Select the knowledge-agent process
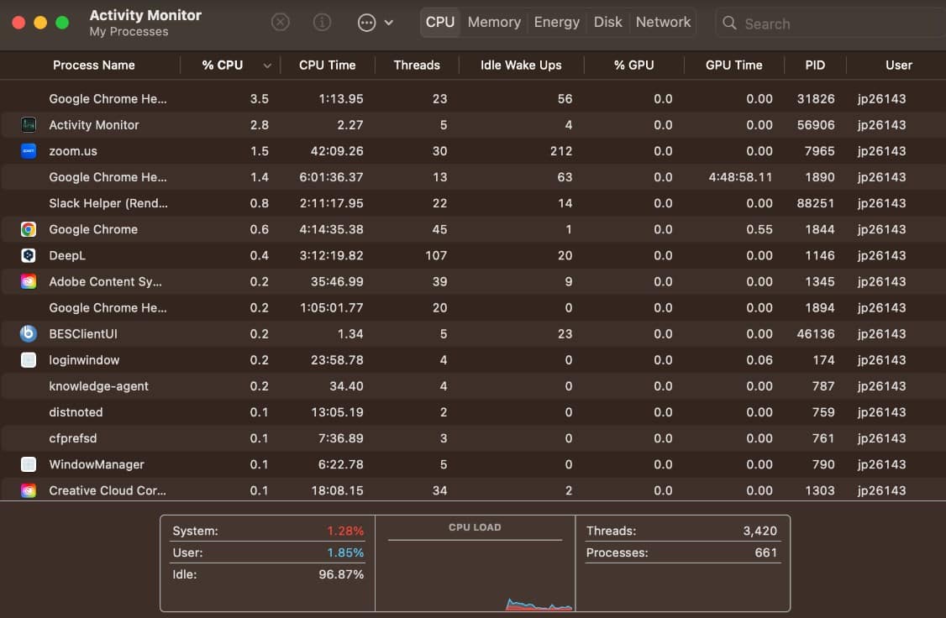Image resolution: width=946 pixels, height=618 pixels. (x=98, y=386)
